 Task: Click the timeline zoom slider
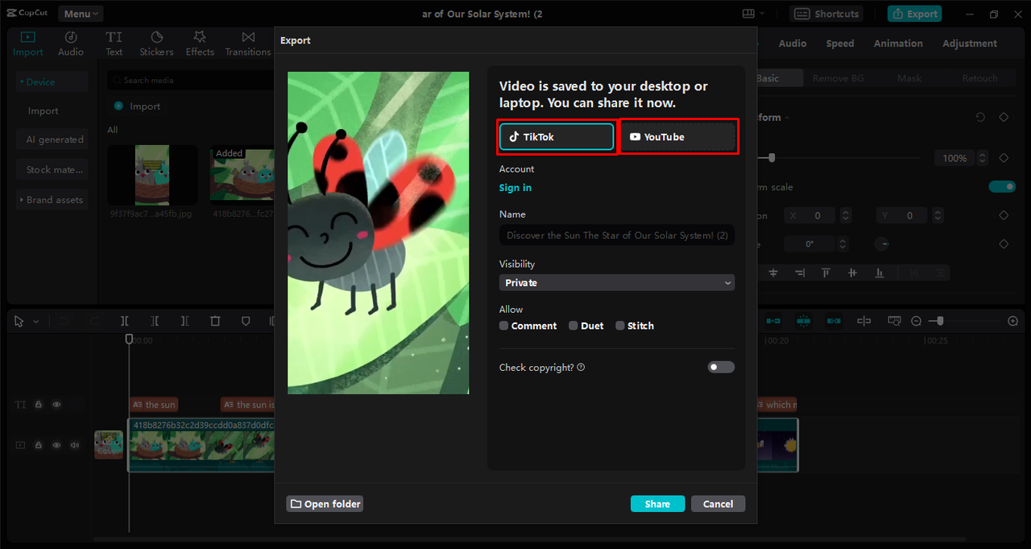point(964,321)
